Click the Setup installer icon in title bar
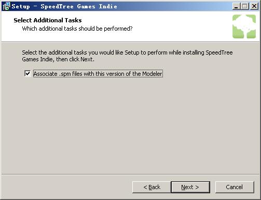 point(6,6)
